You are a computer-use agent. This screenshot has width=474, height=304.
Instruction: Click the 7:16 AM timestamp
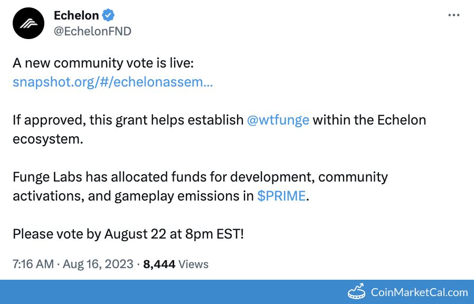point(33,264)
